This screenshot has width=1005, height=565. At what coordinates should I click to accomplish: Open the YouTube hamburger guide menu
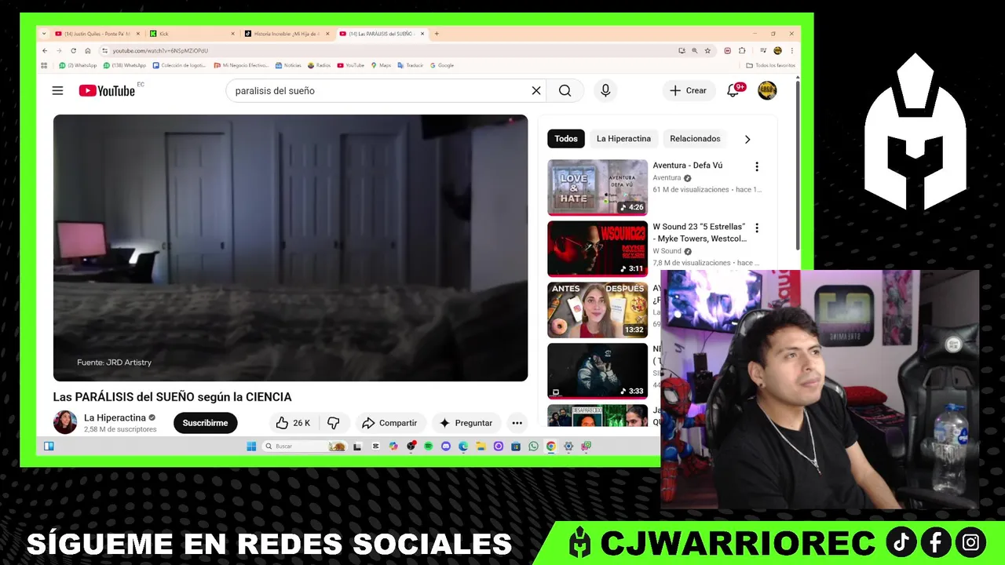point(57,90)
